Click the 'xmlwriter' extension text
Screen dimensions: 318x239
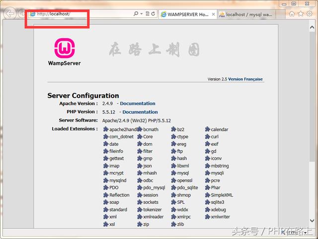click(220, 217)
